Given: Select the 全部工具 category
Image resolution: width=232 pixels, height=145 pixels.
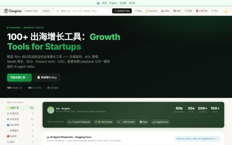Looking at the screenshot, I should click(x=20, y=108).
